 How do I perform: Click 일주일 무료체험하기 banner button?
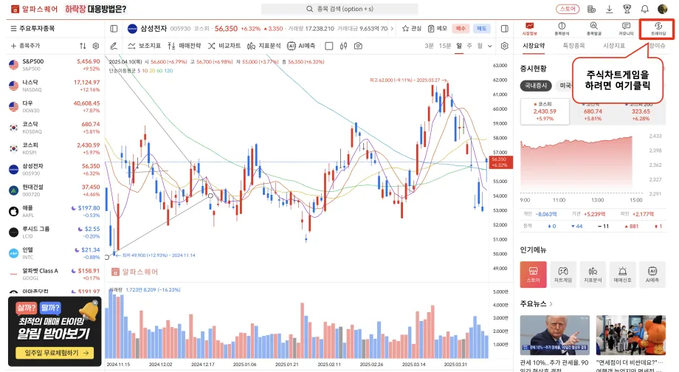[x=55, y=353]
